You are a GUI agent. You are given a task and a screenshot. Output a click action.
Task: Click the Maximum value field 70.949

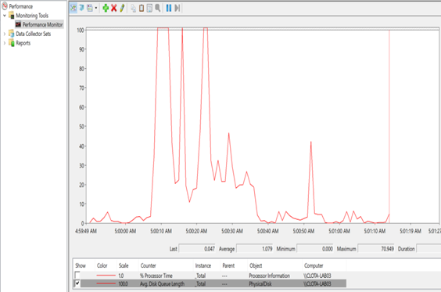tap(376, 249)
